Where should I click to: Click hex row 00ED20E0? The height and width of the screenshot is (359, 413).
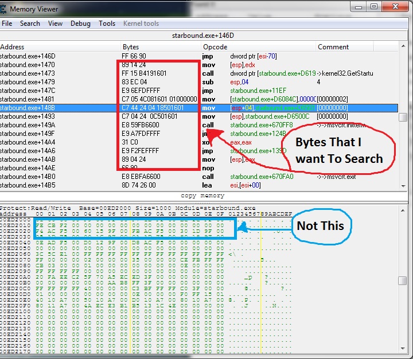coord(146,300)
